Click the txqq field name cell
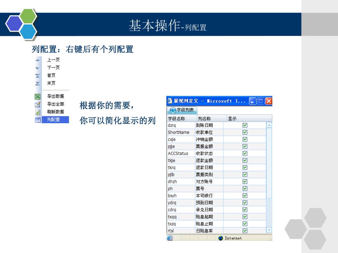This screenshot has height=253, width=338. [181, 217]
